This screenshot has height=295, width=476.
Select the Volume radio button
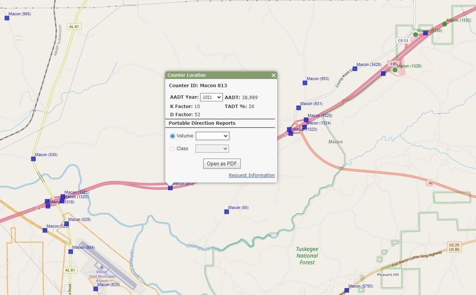pos(173,136)
